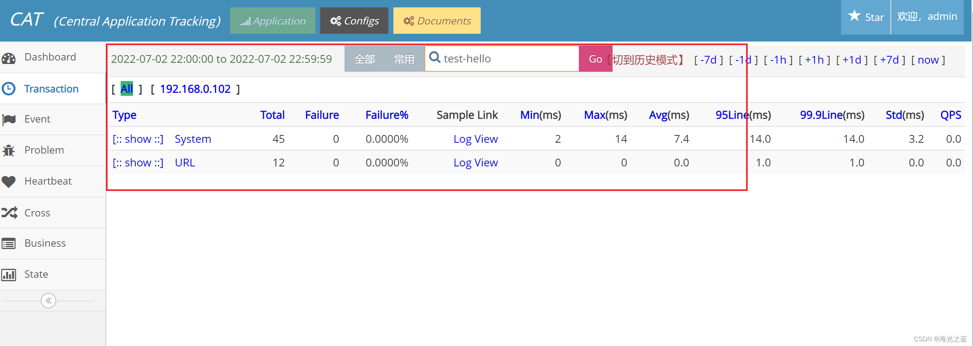Click the signal bars icon on the Application button
The height and width of the screenshot is (346, 973).
(x=245, y=21)
